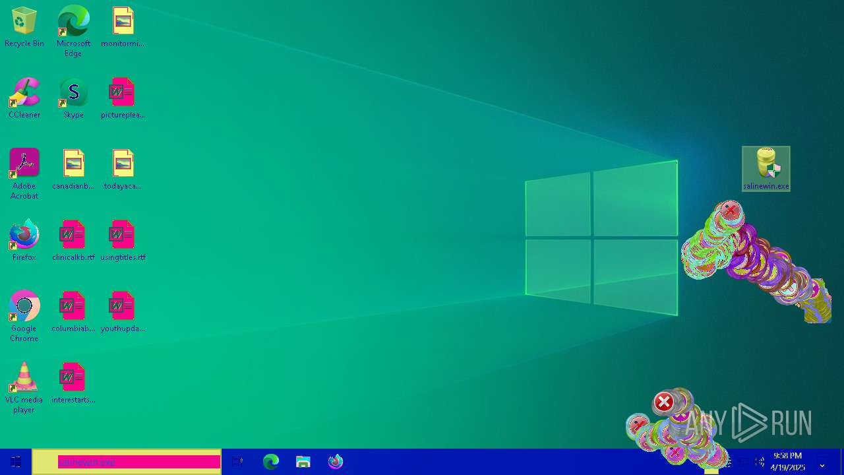The height and width of the screenshot is (475, 844).
Task: Select the usingtitles.rtf document
Action: pyautogui.click(x=123, y=241)
